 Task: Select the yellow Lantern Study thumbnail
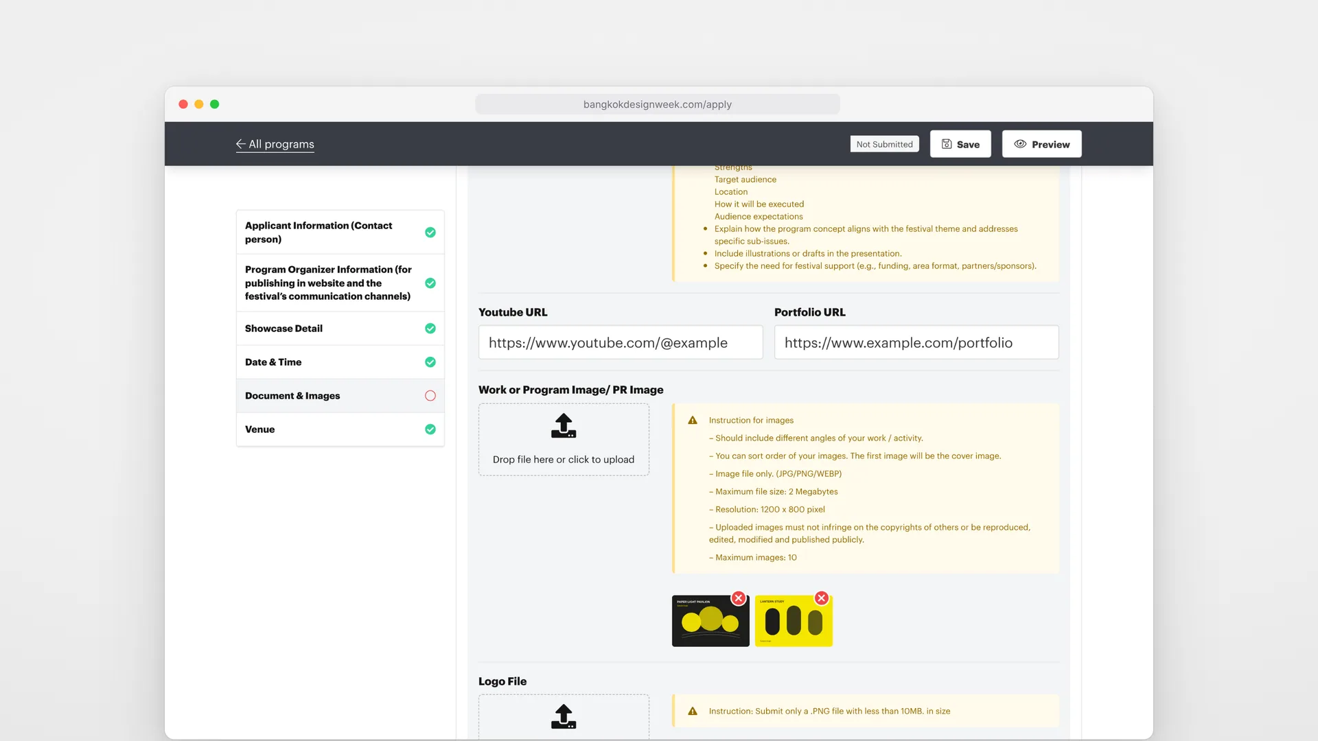[794, 621]
